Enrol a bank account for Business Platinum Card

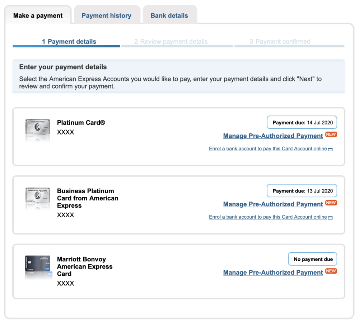pos(268,217)
